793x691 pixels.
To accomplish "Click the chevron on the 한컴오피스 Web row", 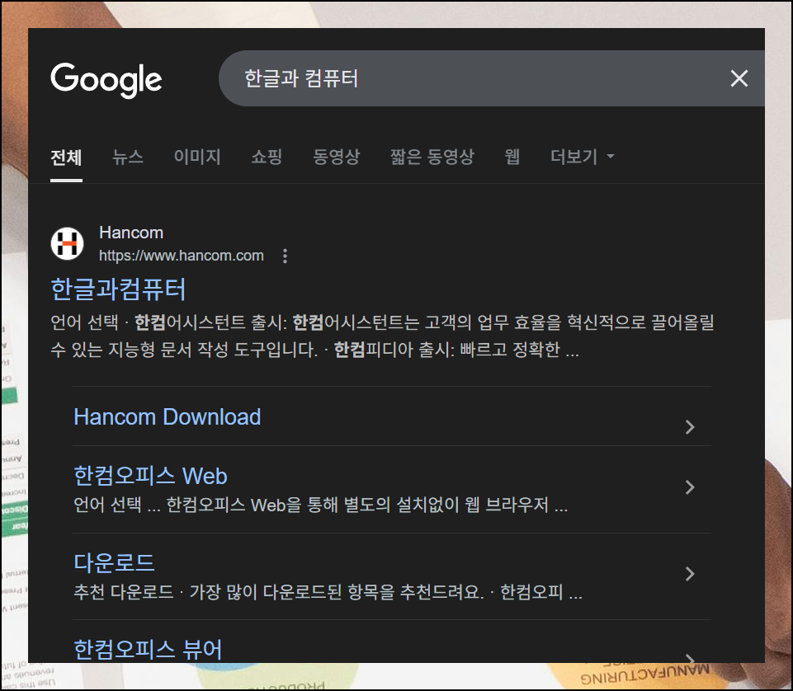I will [690, 487].
